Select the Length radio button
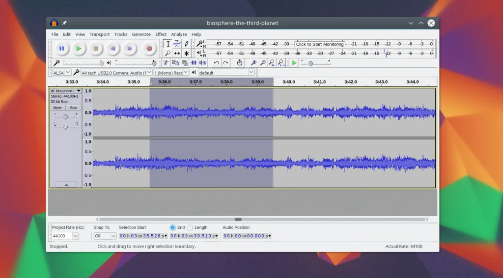The image size is (503, 278). coord(190,227)
